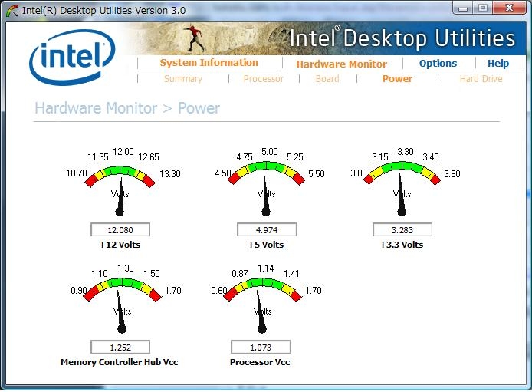Click the "+12 Volts" label
This screenshot has width=532, height=392.
tap(120, 245)
